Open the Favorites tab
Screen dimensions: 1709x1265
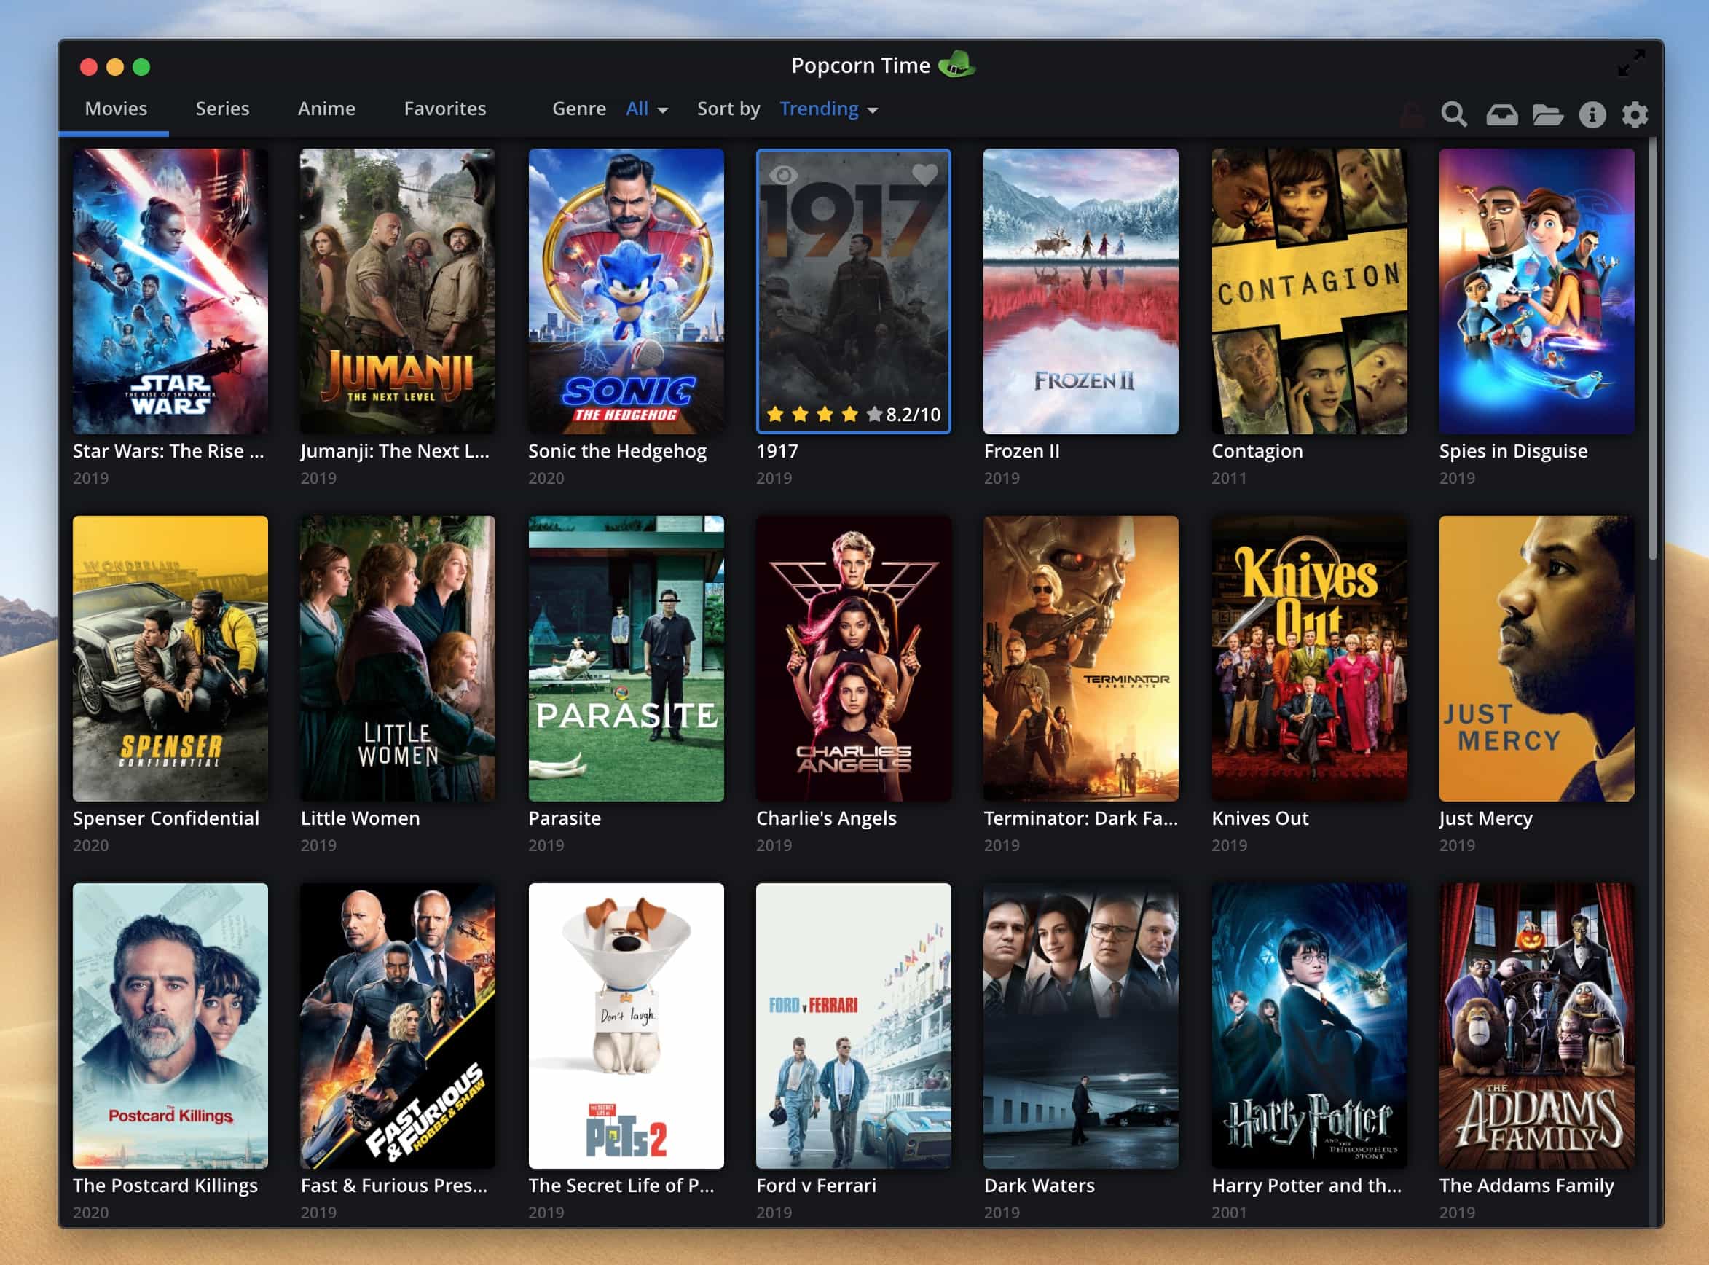(x=444, y=109)
